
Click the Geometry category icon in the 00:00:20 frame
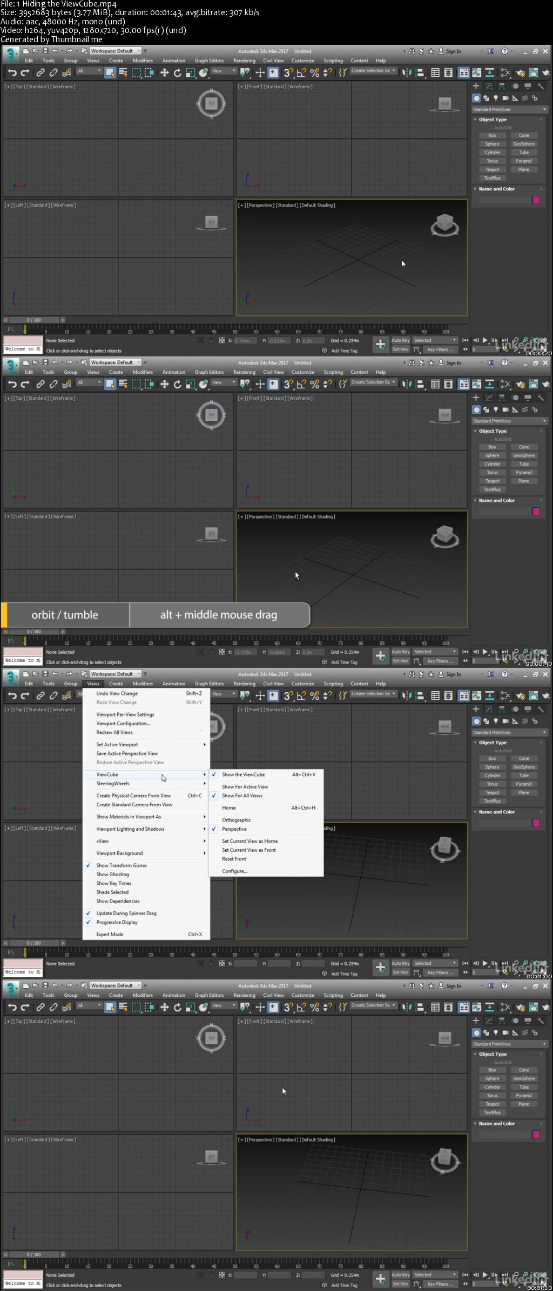(476, 98)
